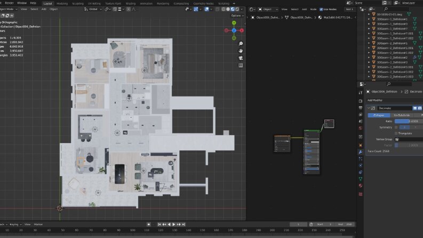Open the material Slot 1 dropdown
The width and height of the screenshot is (423, 238).
(349, 9)
